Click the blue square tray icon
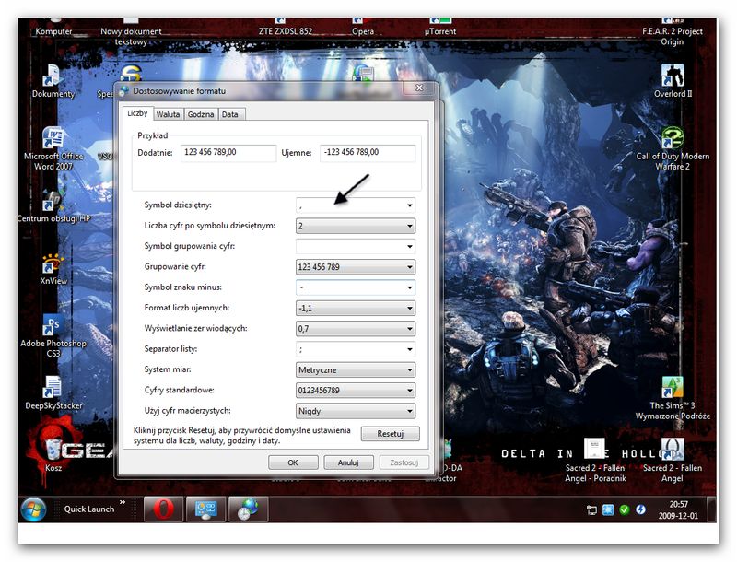Image resolution: width=737 pixels, height=562 pixels. point(608,509)
